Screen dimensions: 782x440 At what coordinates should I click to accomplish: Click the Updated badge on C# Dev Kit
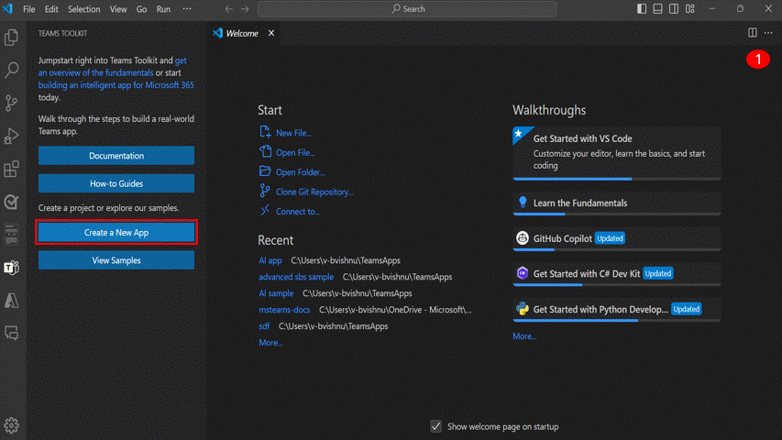(x=658, y=273)
